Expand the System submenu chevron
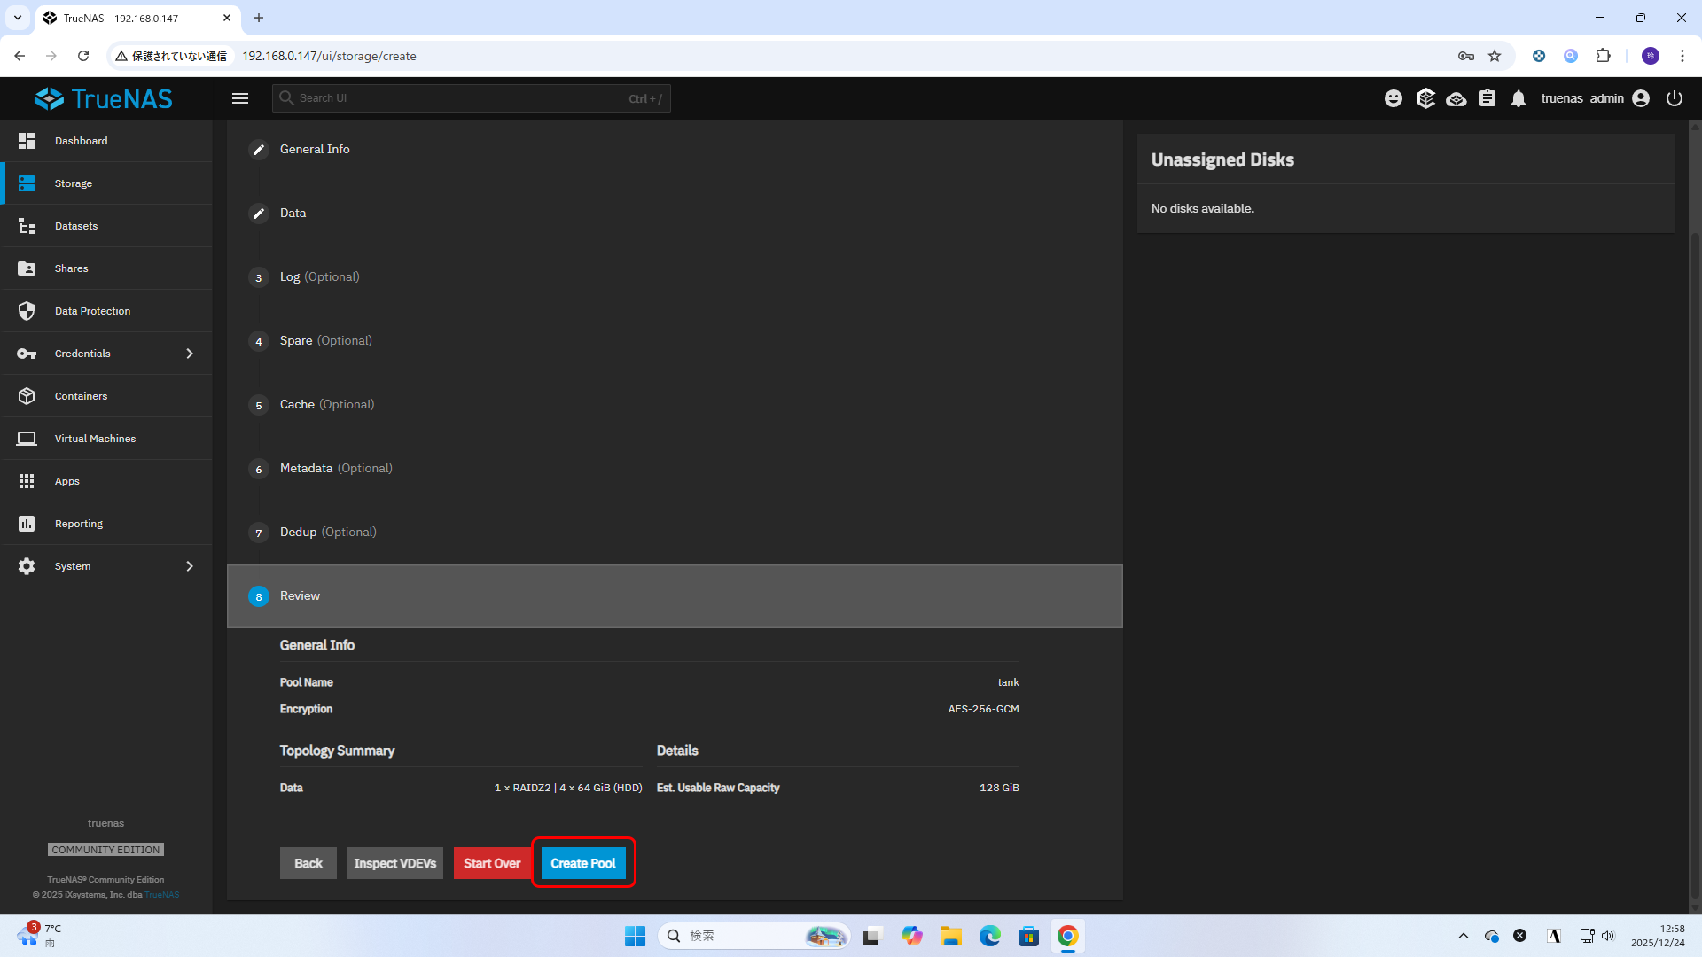Screen dimensions: 1702x957 pos(190,566)
